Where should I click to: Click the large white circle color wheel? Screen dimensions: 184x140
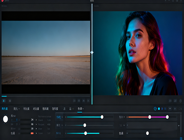(5, 119)
